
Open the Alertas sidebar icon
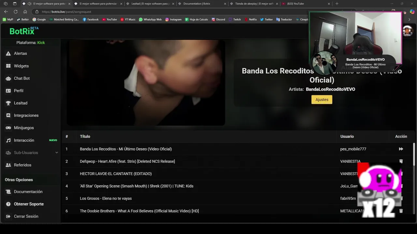tap(8, 53)
